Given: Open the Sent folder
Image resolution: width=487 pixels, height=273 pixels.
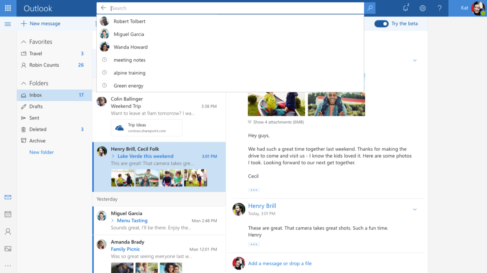Looking at the screenshot, I should pos(34,118).
